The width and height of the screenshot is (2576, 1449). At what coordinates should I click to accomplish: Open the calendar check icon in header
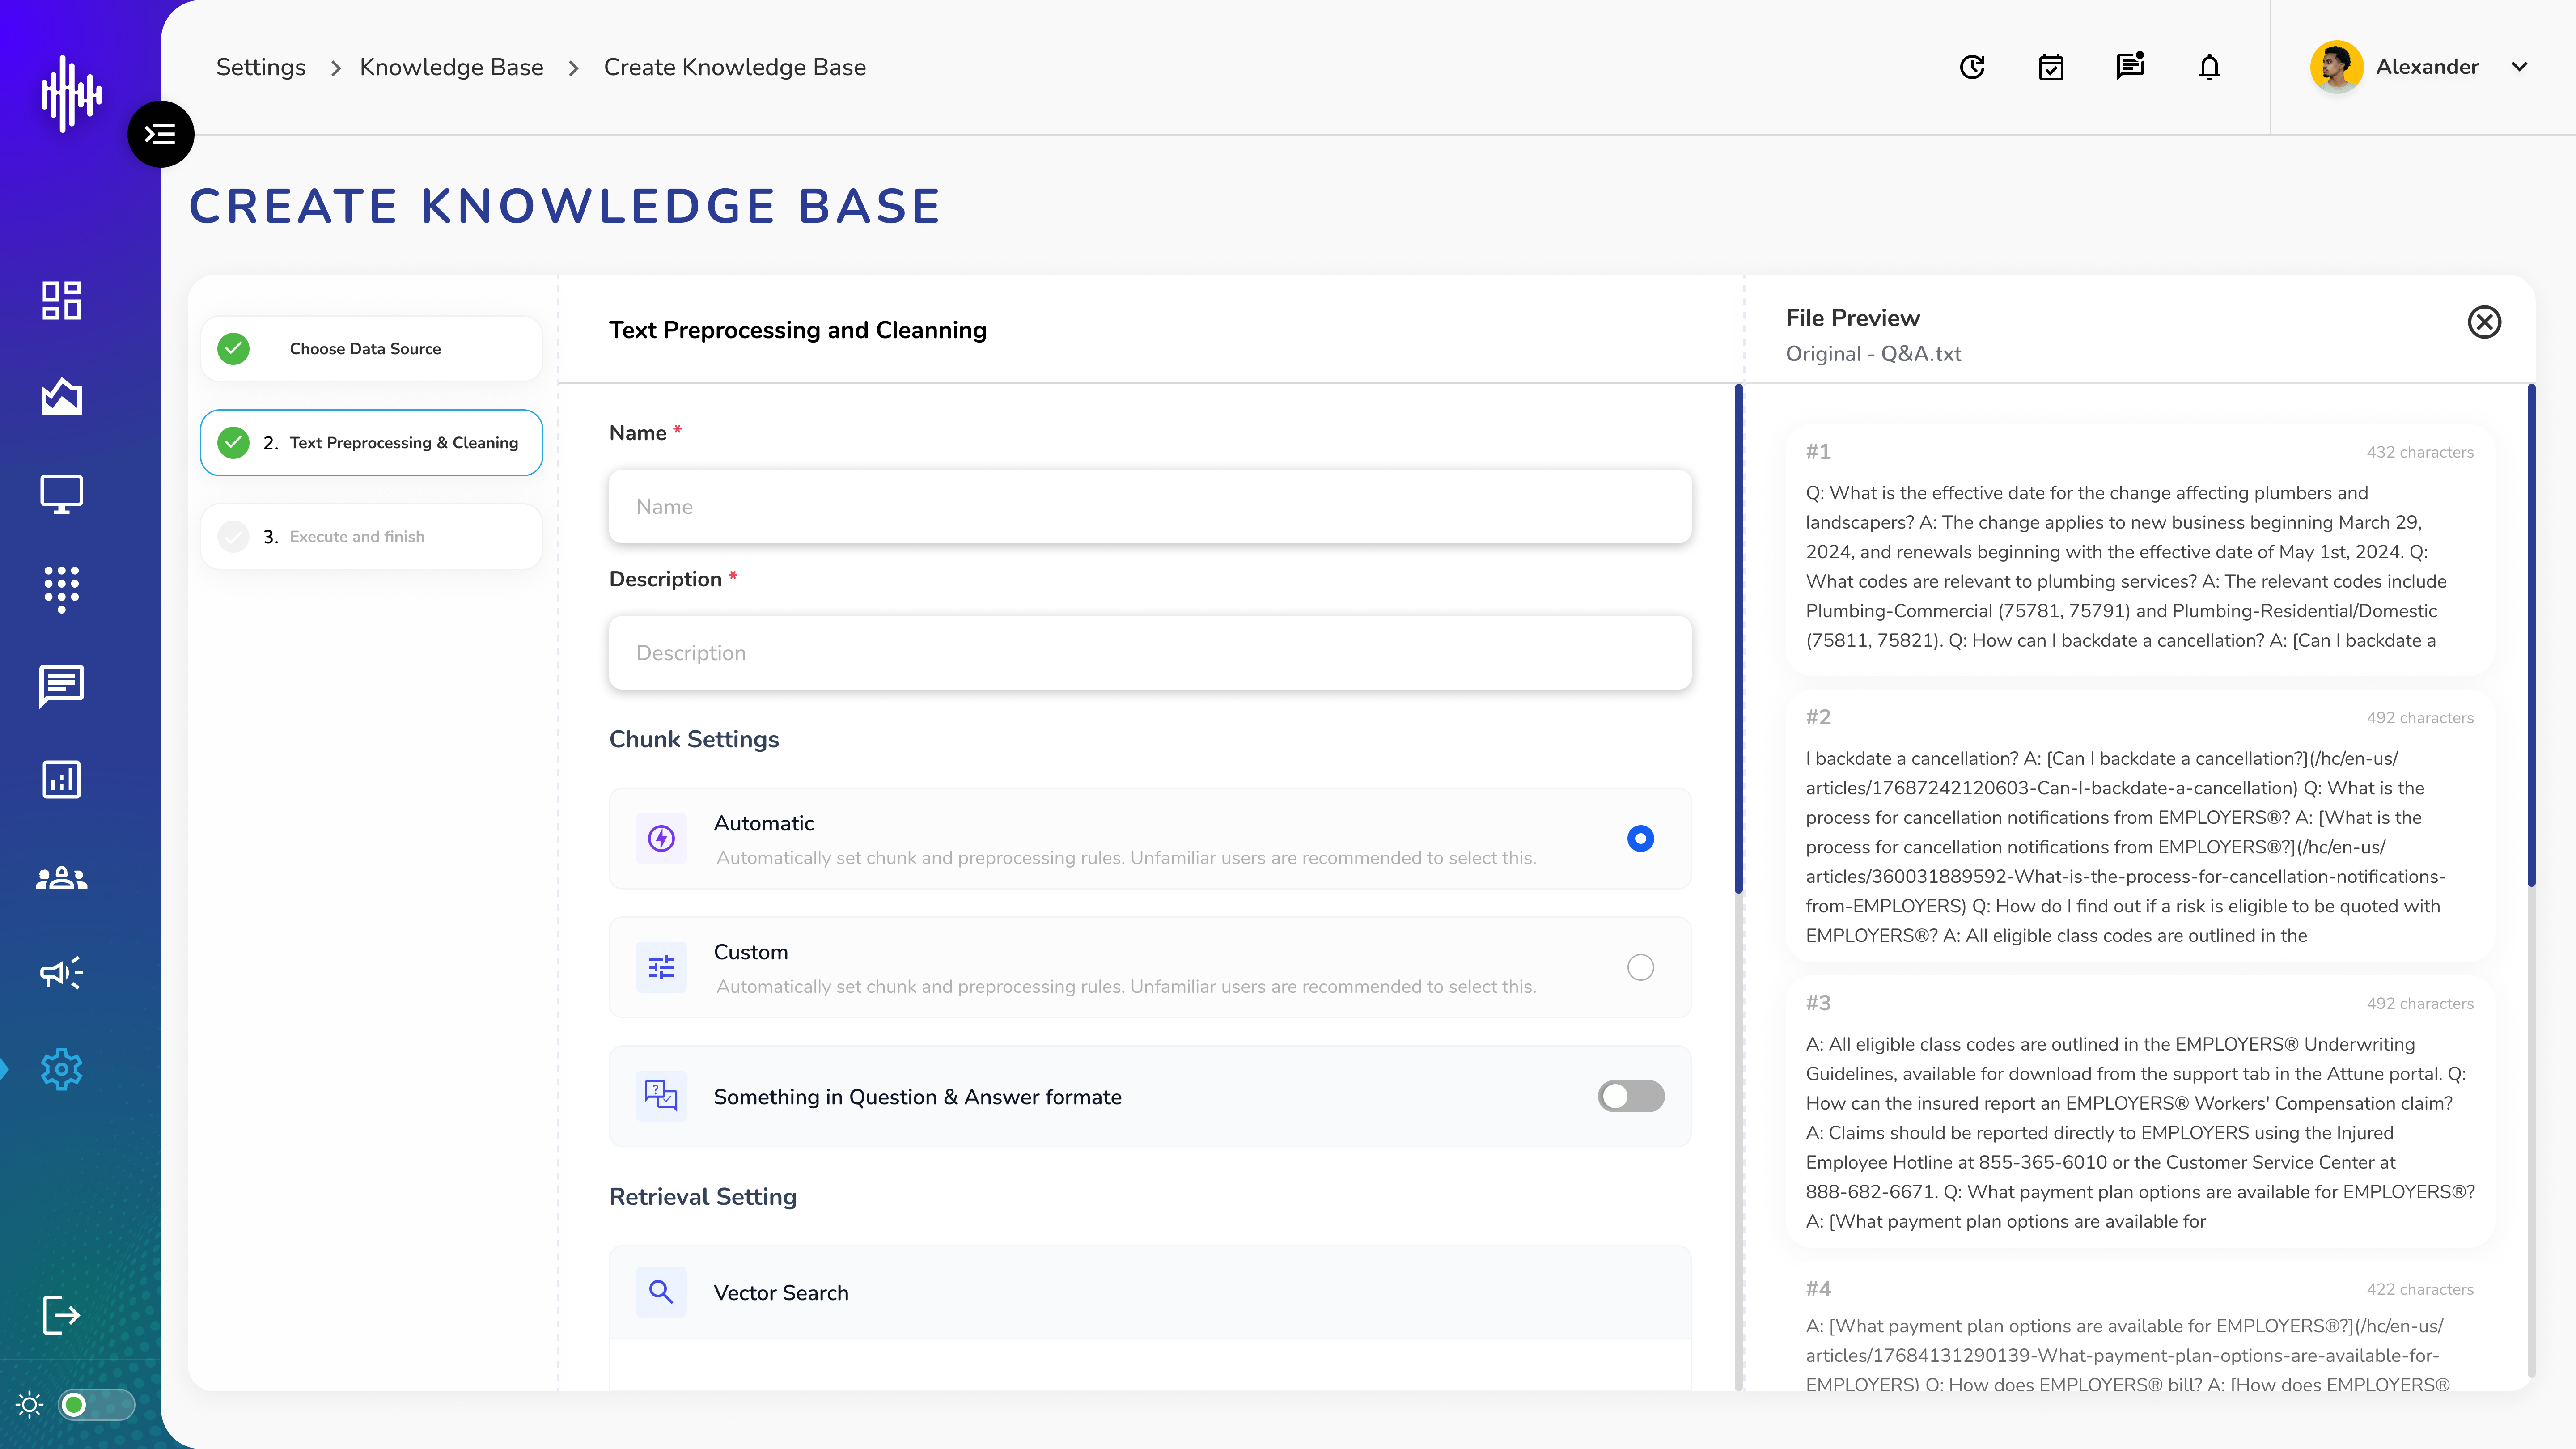pos(2051,67)
